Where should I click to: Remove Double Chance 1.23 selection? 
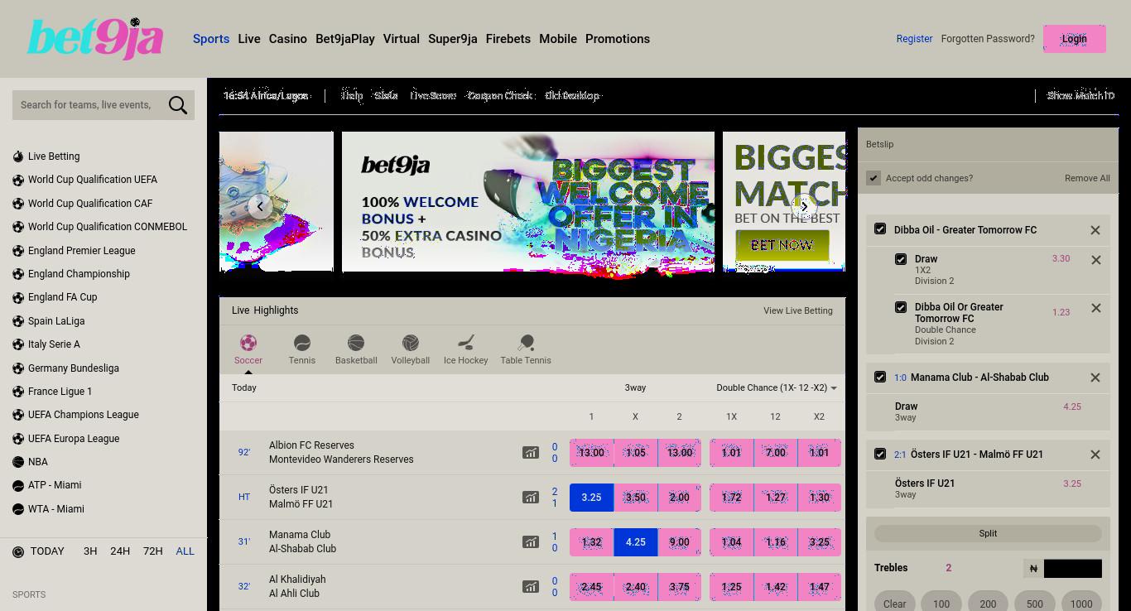pos(1096,308)
